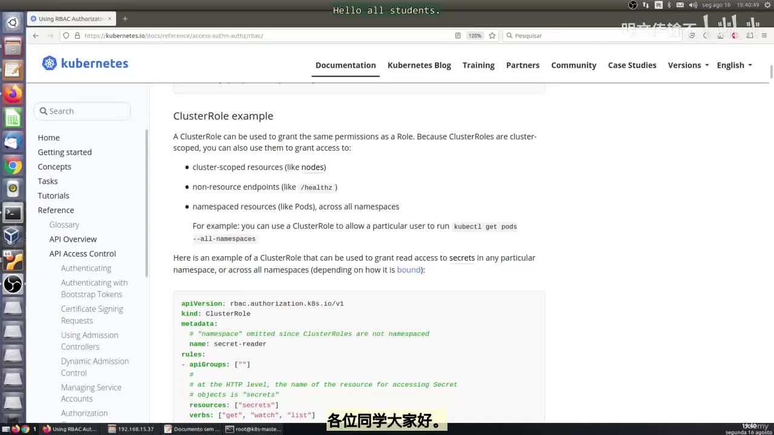Open the Files manager from the dock
Screen dimensions: 774x435
pyautogui.click(x=13, y=47)
